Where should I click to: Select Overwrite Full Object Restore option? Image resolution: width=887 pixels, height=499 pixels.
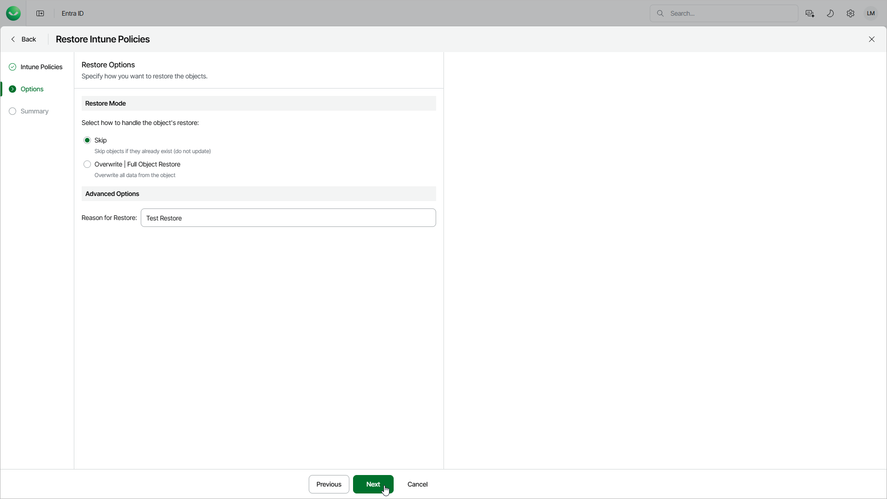tap(87, 164)
